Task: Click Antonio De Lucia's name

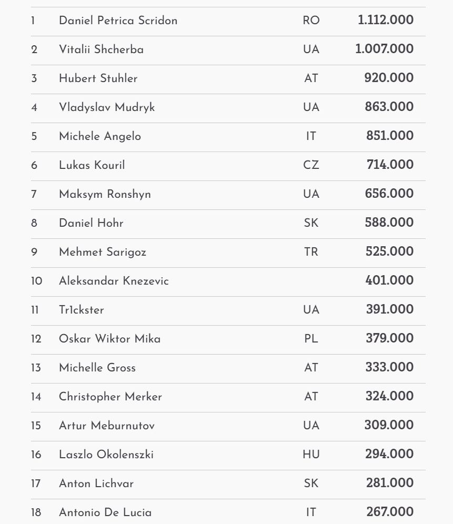Action: [x=105, y=512]
